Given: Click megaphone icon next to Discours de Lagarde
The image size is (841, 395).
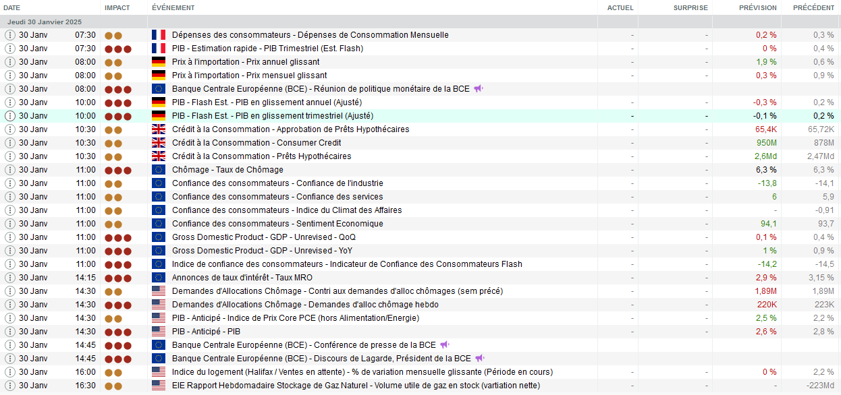Looking at the screenshot, I should (x=480, y=359).
